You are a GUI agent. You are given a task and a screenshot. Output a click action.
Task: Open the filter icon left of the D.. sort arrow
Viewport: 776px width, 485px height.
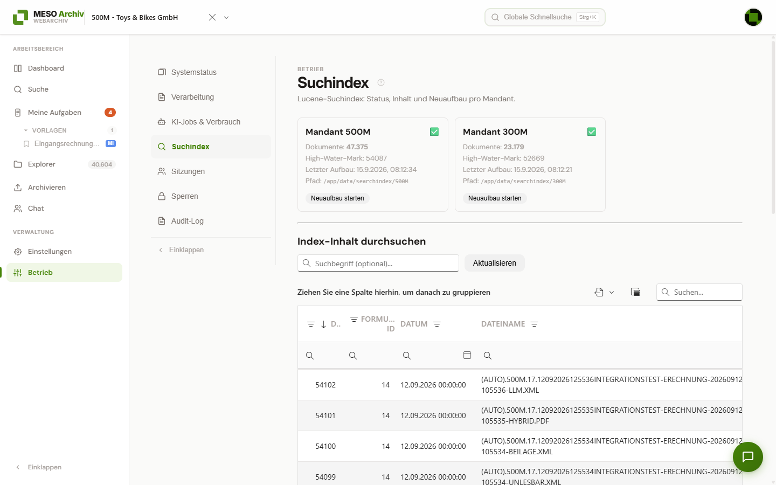pos(311,324)
